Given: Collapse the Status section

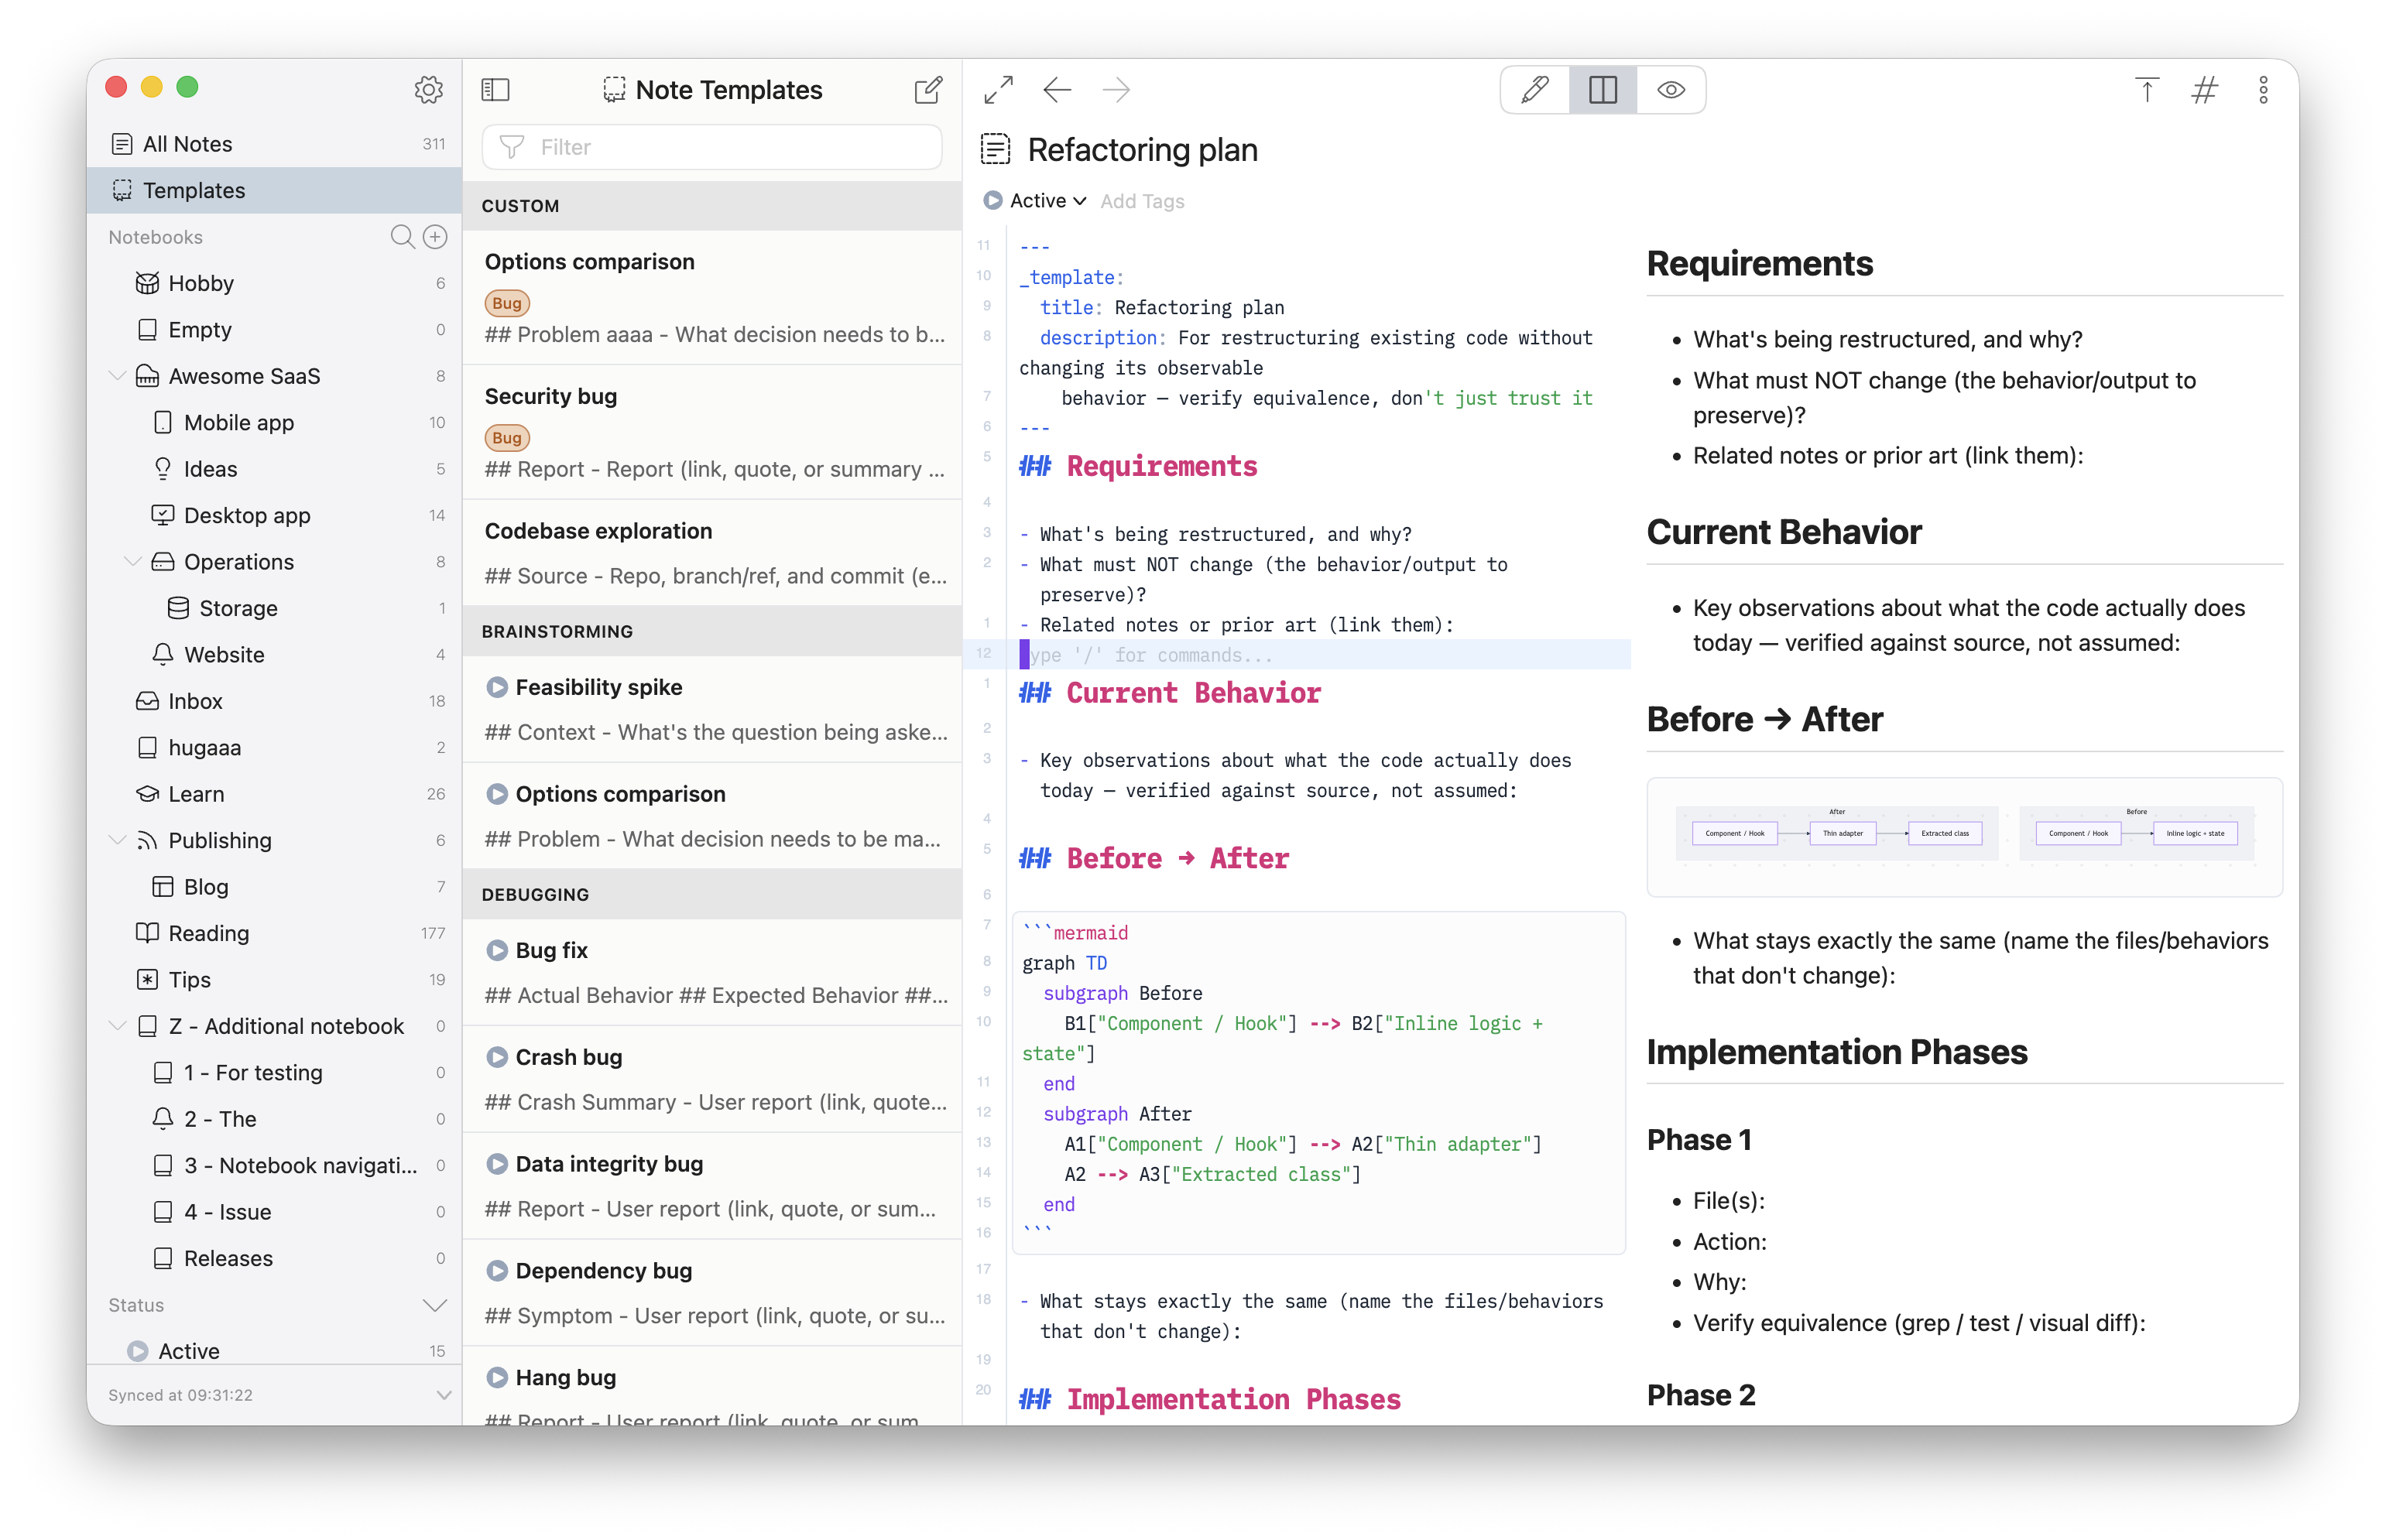Looking at the screenshot, I should click(x=434, y=1305).
